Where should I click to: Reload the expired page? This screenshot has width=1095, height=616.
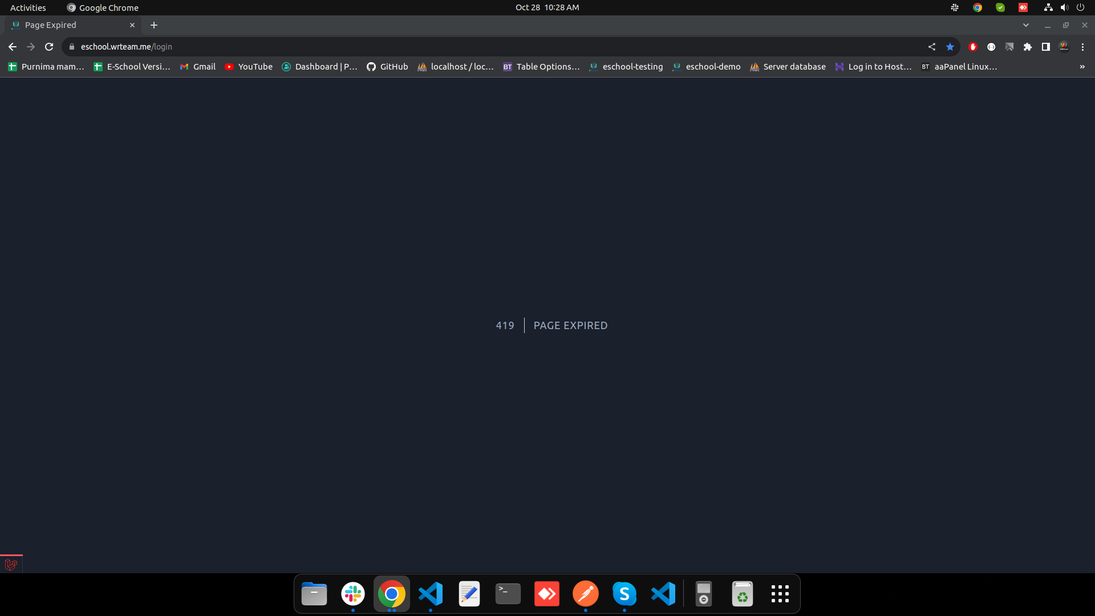click(49, 47)
